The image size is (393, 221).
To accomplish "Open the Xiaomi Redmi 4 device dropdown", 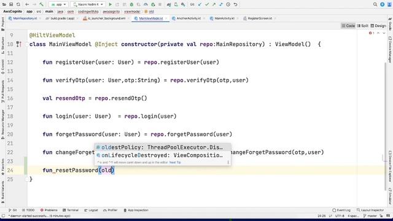I will (x=88, y=4).
